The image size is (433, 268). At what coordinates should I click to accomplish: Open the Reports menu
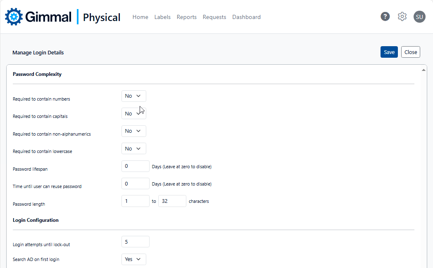[187, 17]
